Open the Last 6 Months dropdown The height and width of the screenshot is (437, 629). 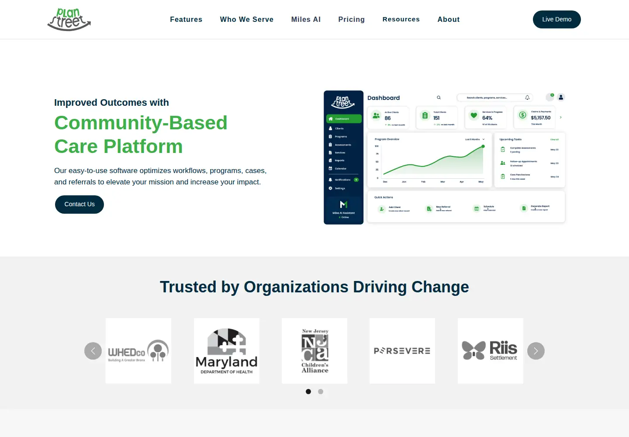475,139
